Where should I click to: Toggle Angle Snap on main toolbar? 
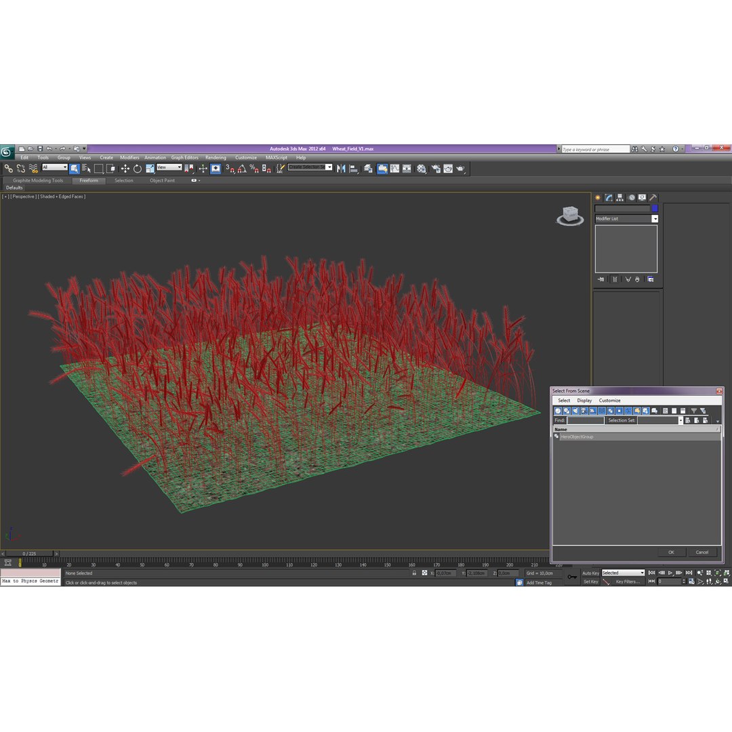(242, 169)
